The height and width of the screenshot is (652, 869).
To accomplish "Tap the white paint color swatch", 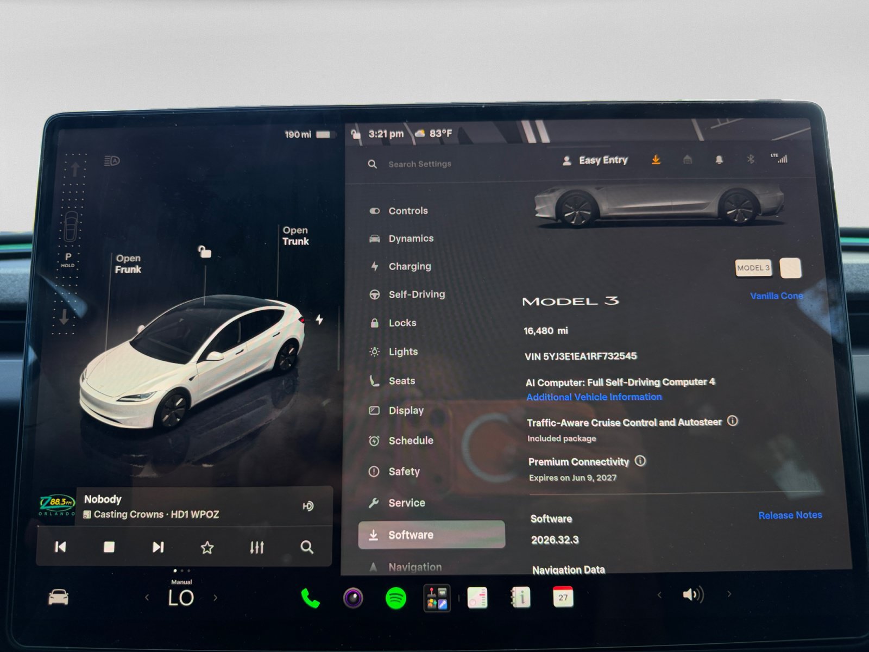I will pyautogui.click(x=790, y=268).
